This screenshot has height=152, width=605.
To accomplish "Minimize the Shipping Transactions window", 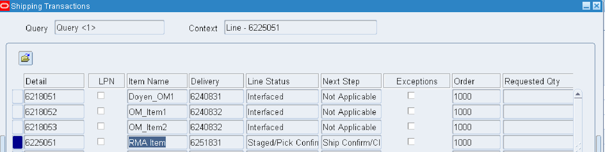I will coord(586,6).
